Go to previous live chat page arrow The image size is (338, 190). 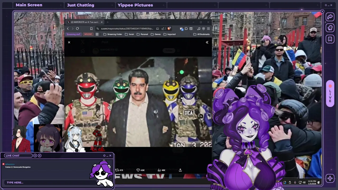point(35,156)
